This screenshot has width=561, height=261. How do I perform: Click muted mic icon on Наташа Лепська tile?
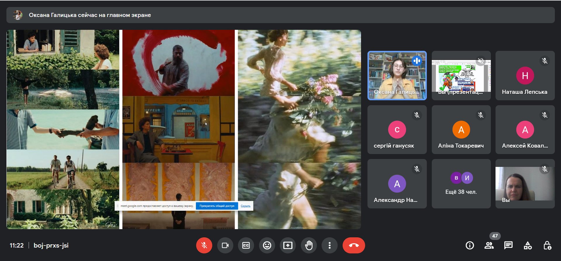(545, 61)
